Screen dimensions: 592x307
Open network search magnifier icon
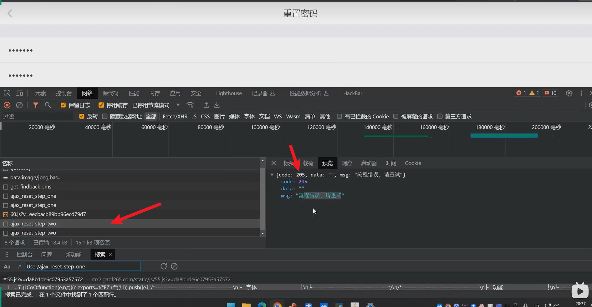[48, 105]
